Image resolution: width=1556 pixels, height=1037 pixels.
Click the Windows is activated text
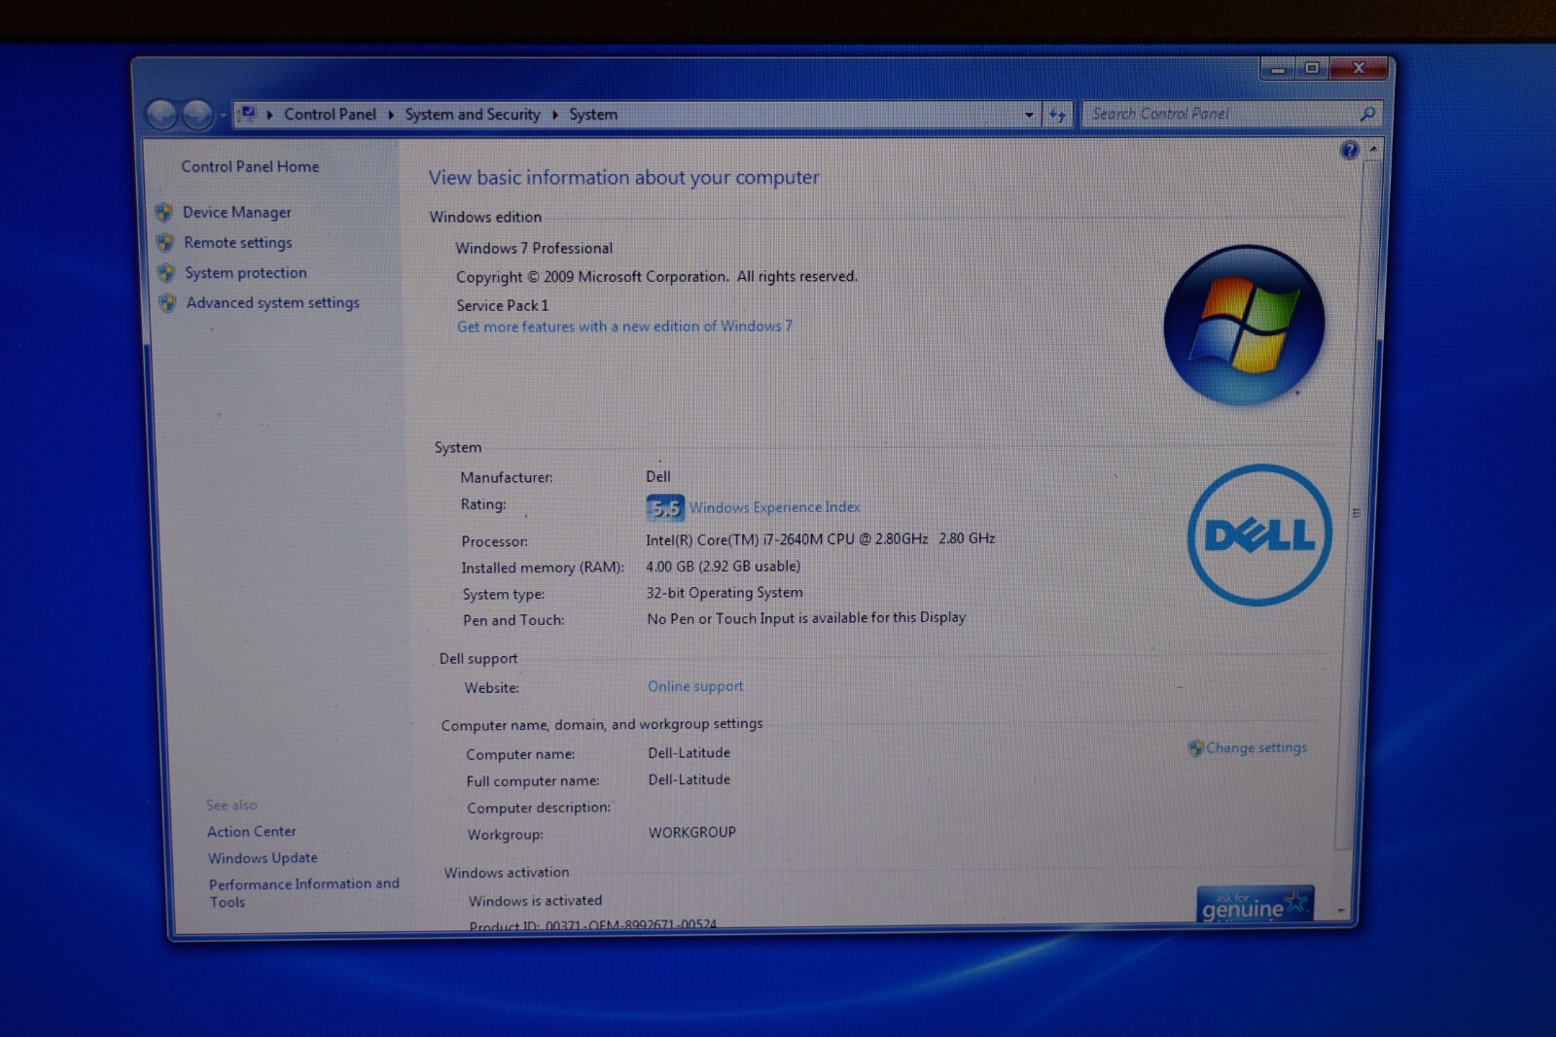(x=536, y=901)
